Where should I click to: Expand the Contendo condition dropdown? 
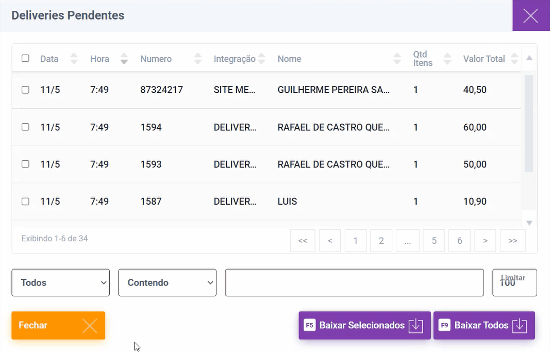167,282
